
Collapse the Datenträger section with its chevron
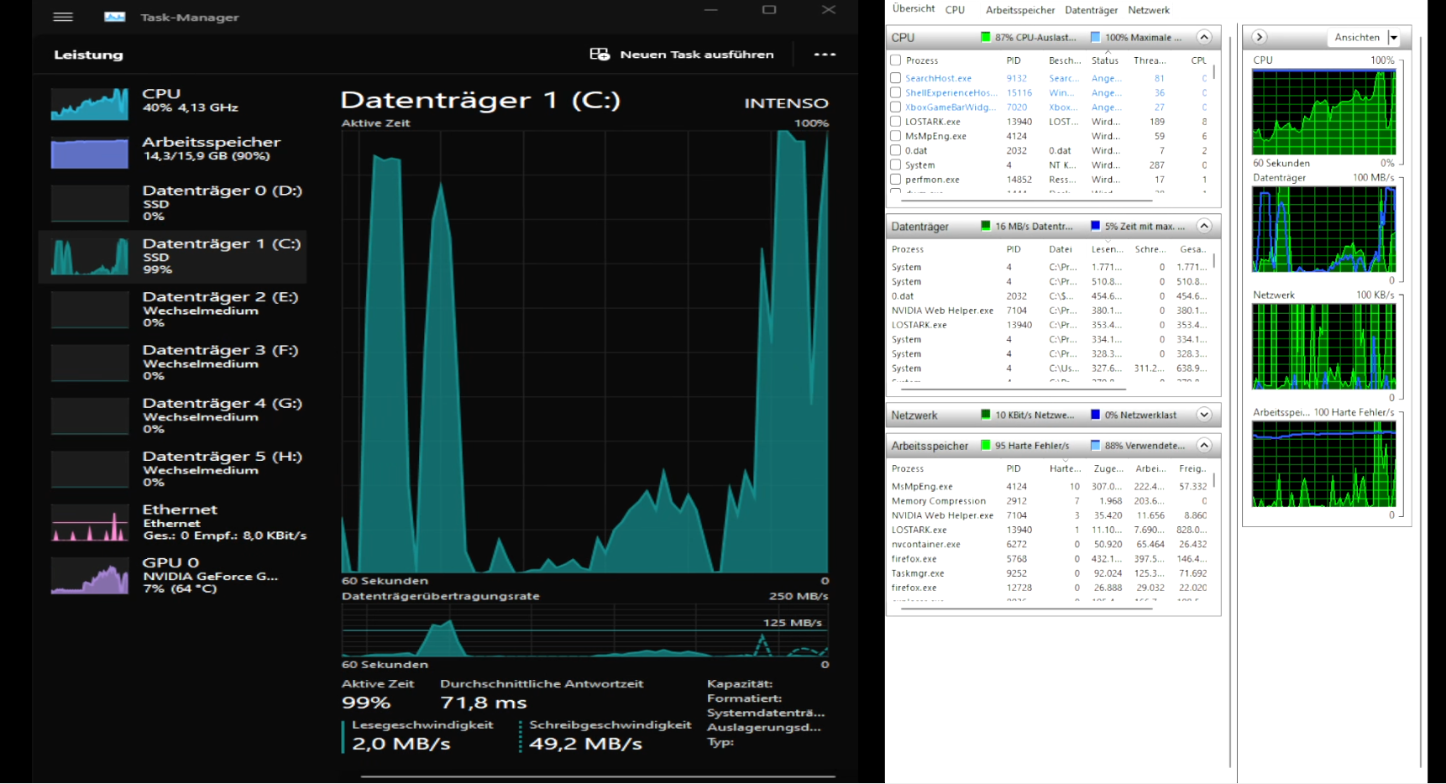1204,226
